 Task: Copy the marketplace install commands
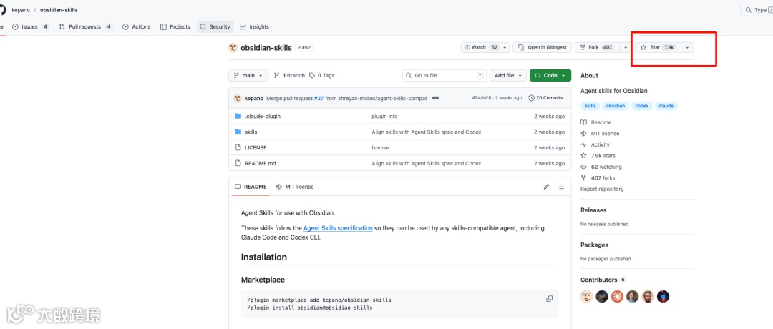tap(549, 299)
